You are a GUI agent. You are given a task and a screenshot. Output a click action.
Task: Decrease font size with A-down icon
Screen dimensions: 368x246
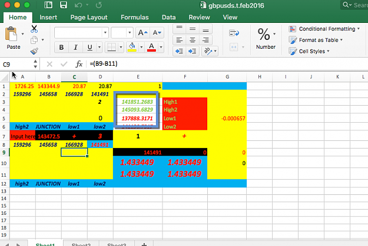[x=157, y=32]
